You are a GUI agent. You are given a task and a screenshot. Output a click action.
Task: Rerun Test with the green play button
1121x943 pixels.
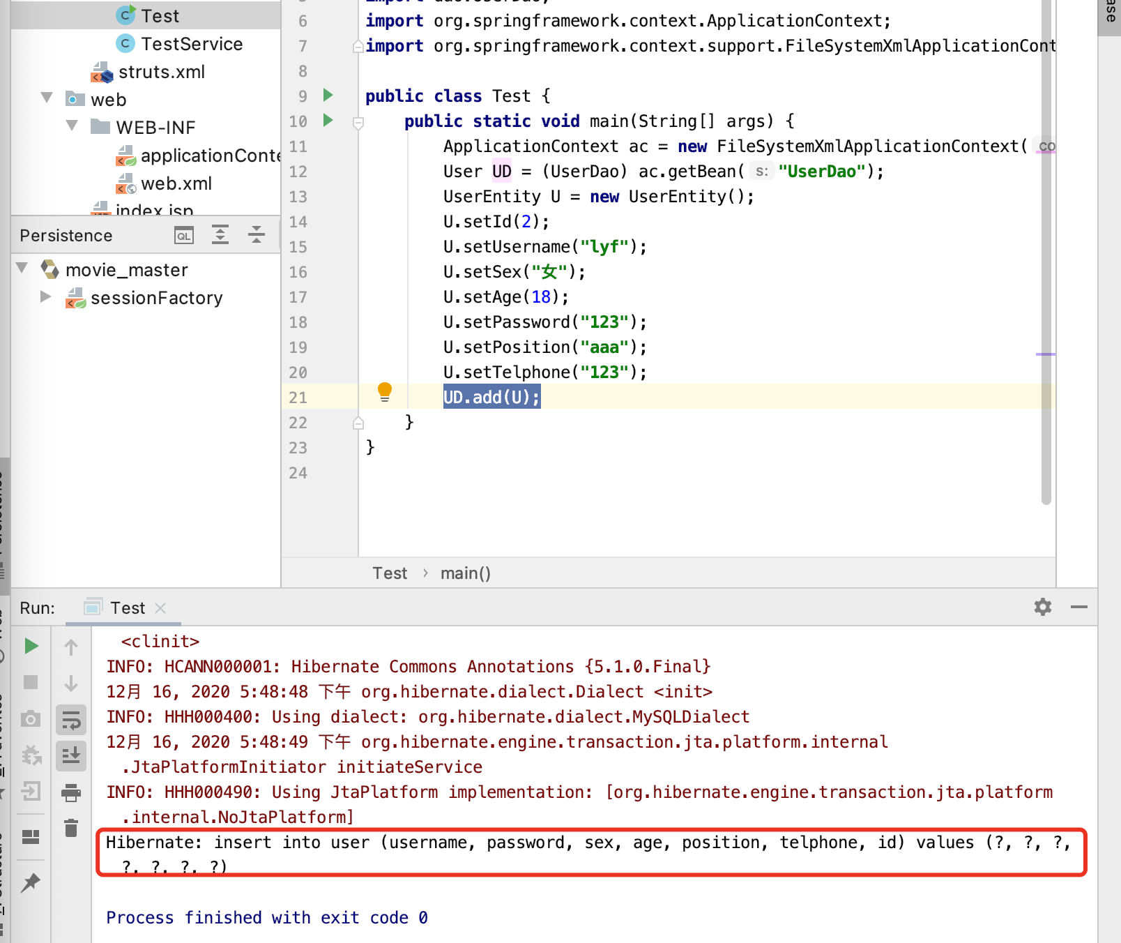pyautogui.click(x=31, y=646)
